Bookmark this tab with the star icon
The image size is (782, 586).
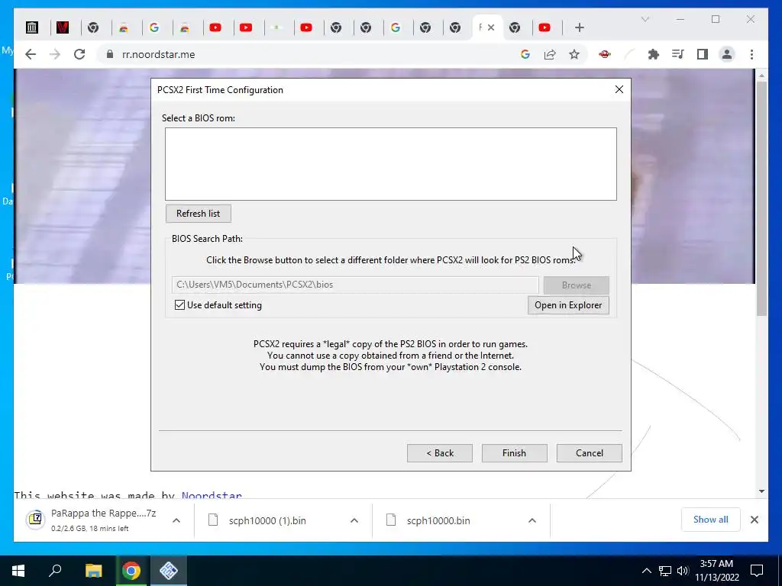(574, 54)
